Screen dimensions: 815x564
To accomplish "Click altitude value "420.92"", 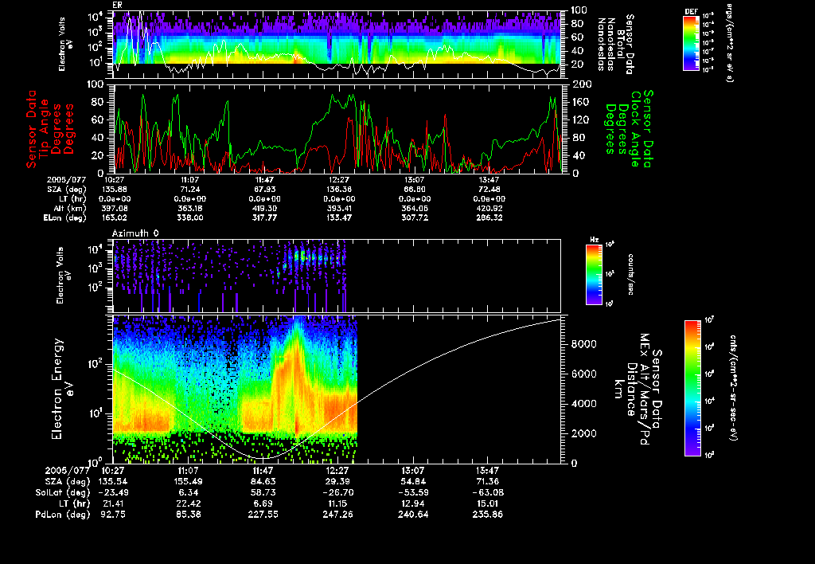I will pos(489,208).
